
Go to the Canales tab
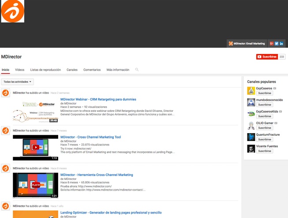point(72,70)
